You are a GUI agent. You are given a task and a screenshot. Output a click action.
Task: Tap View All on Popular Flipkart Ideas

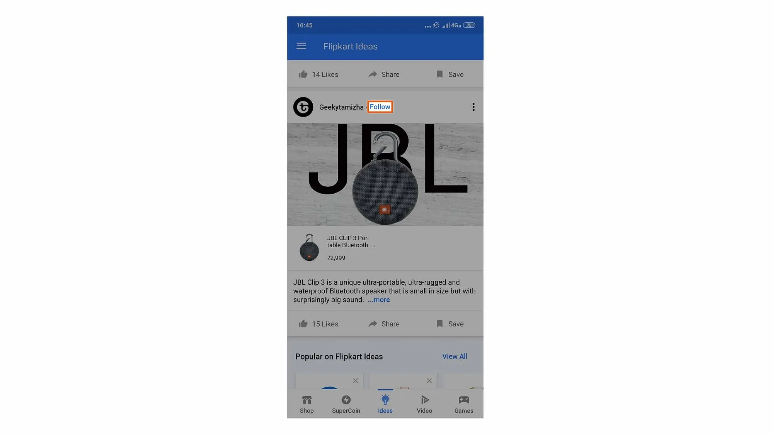click(x=455, y=356)
